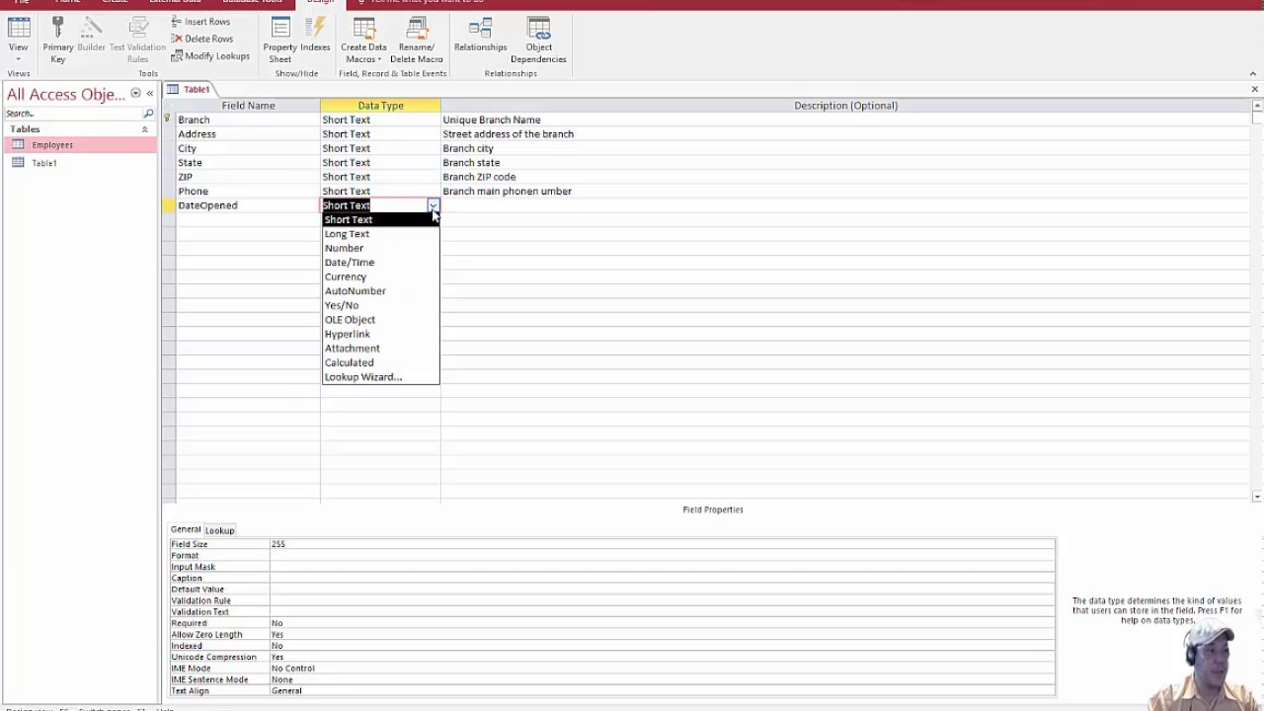Image resolution: width=1264 pixels, height=711 pixels.
Task: Choose Attachment from the data type list
Action: pyautogui.click(x=380, y=349)
